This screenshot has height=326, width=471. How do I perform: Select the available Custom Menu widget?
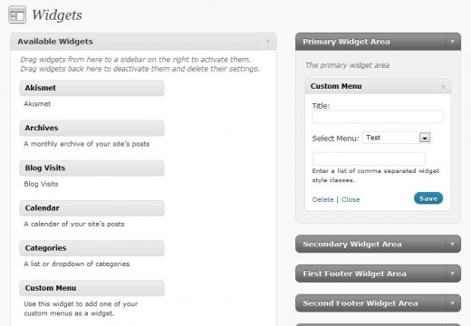coord(91,288)
